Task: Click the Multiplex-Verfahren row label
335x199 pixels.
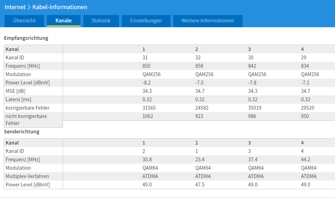Action: 27,176
